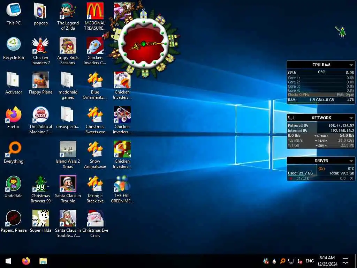Image resolution: width=357 pixels, height=268 pixels.
Task: Toggle the PEAK selector in NETWORK widget
Action: [321, 141]
